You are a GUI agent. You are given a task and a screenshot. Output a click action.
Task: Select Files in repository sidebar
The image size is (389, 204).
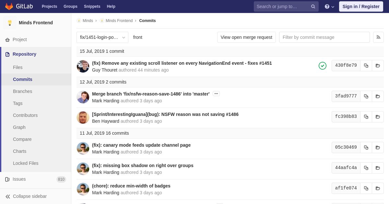[18, 67]
